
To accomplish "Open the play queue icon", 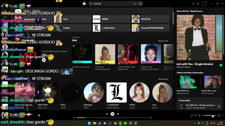I will coord(195,115).
